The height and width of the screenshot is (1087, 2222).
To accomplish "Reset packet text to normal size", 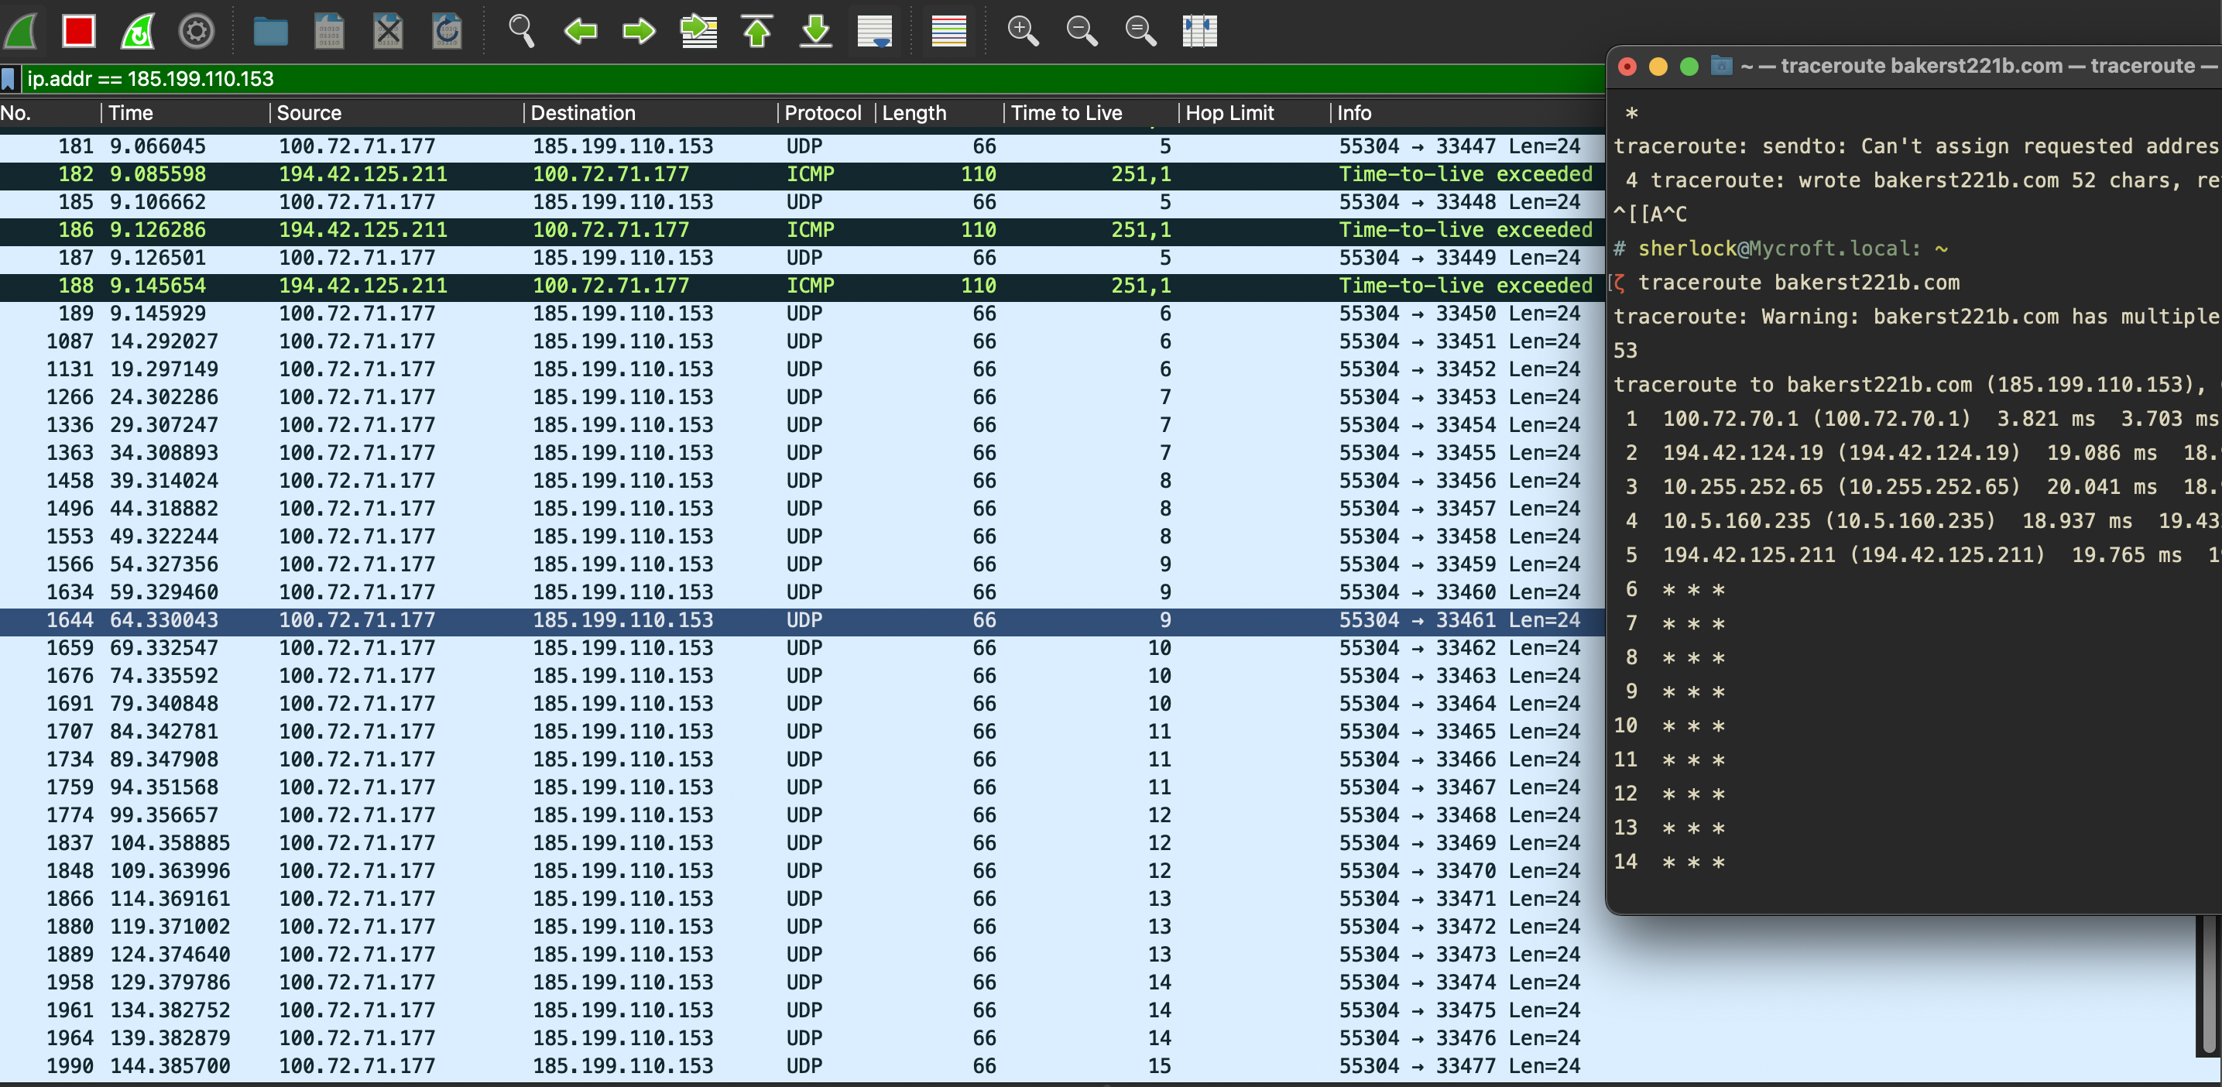I will [x=1140, y=32].
